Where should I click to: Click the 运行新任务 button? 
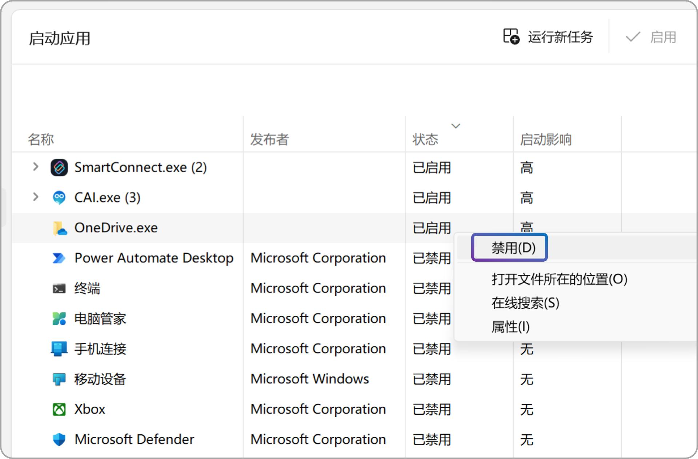point(548,37)
